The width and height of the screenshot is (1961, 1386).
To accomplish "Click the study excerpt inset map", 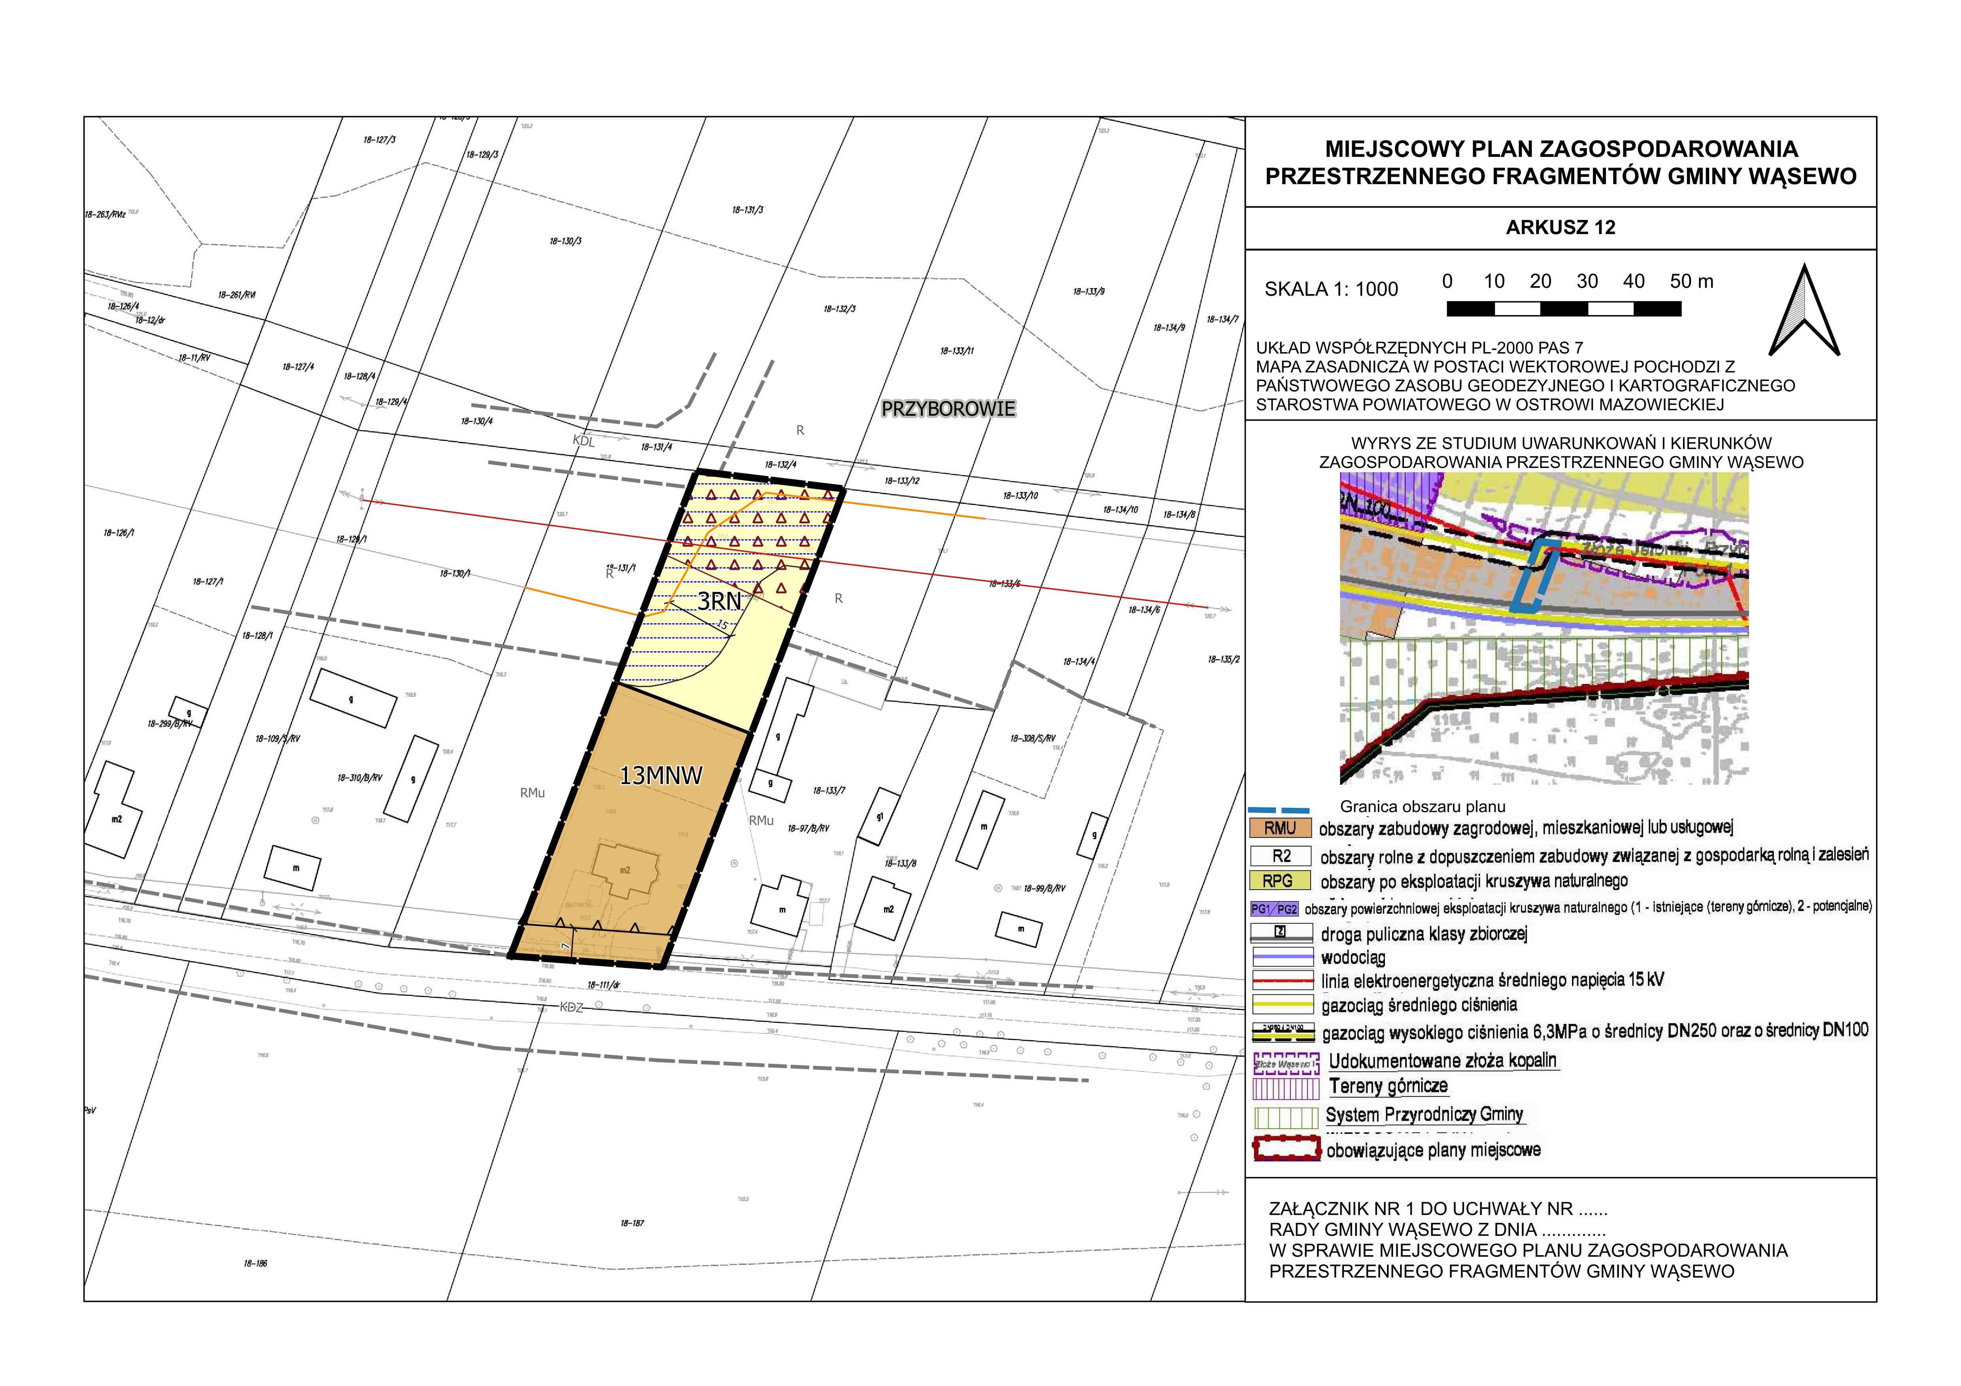I will (x=1543, y=628).
